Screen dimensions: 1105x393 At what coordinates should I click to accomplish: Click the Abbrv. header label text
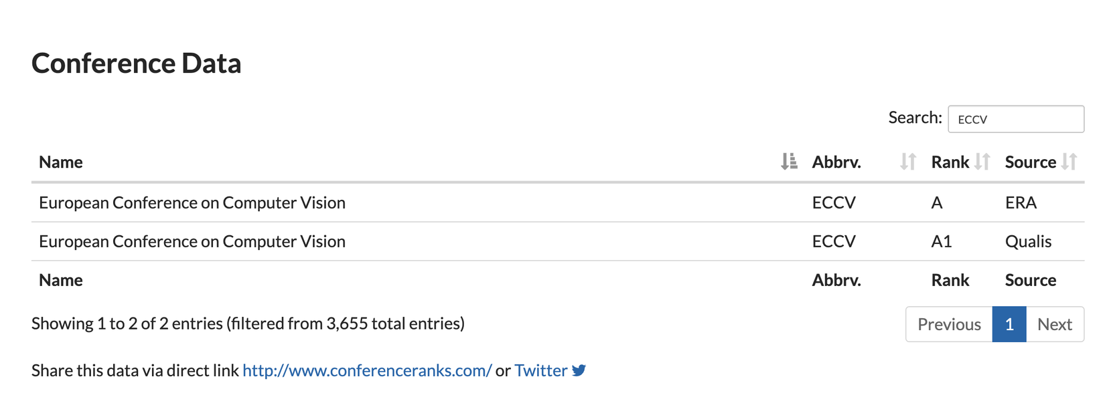pos(836,162)
